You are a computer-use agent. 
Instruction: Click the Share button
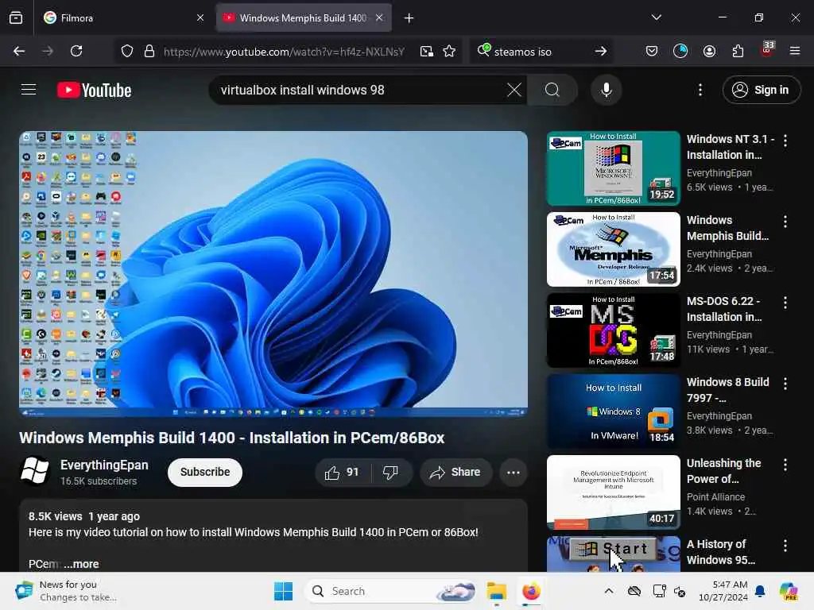point(455,472)
